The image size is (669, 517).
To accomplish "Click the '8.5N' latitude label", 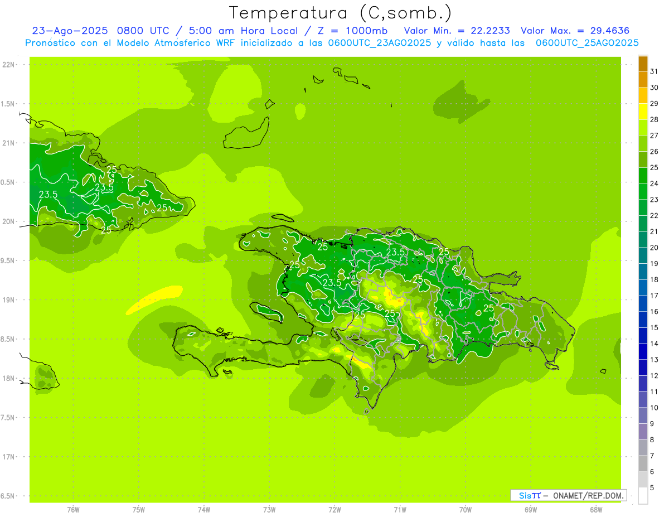I will click(8, 340).
